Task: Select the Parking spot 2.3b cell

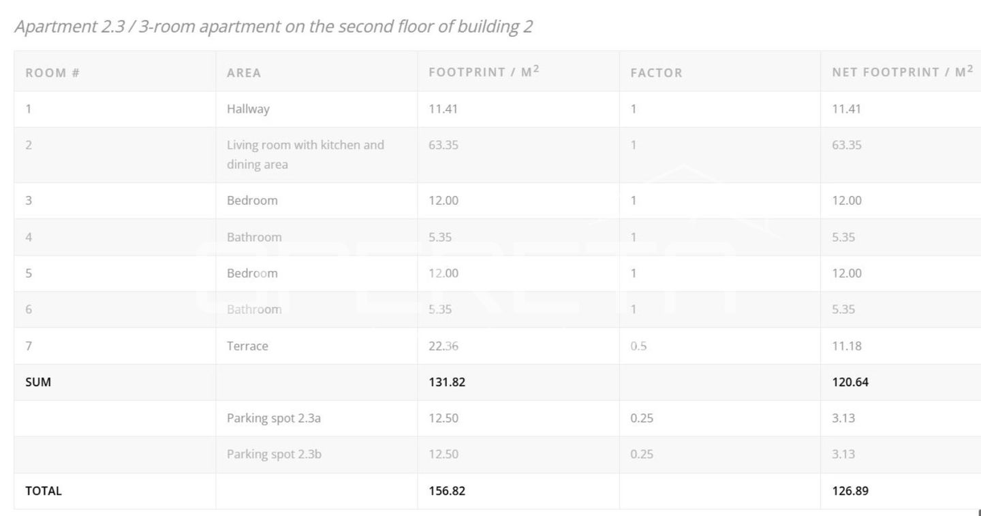Action: tap(274, 454)
